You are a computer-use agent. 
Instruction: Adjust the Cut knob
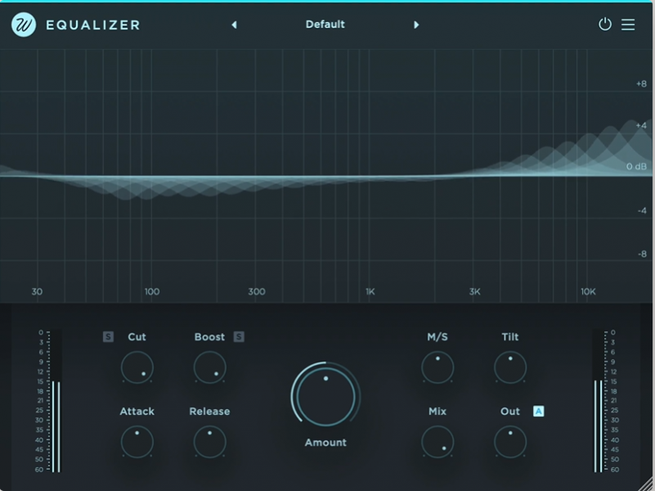click(137, 368)
